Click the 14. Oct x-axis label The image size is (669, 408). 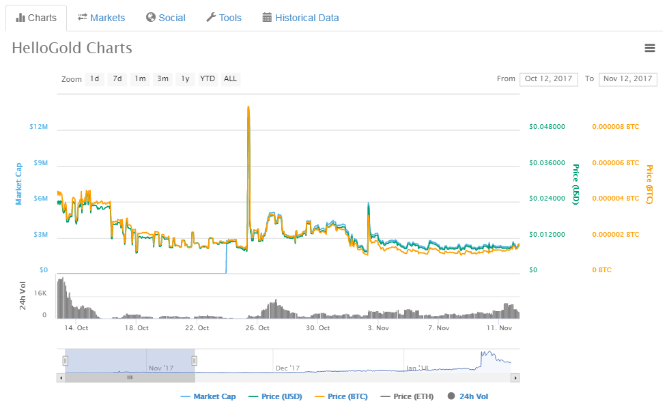[76, 328]
